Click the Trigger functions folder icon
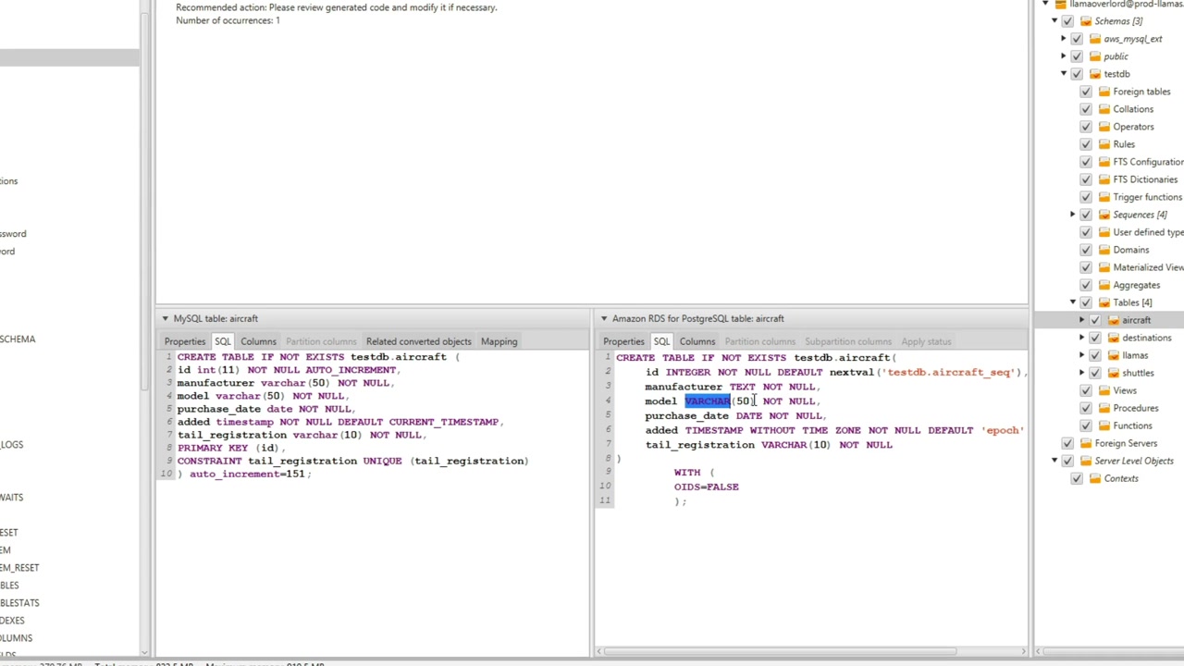The image size is (1184, 666). point(1104,197)
